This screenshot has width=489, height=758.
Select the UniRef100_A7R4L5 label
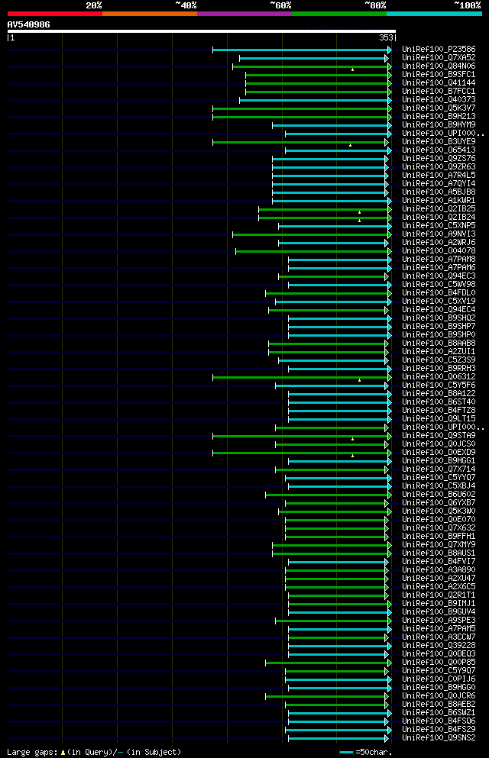pos(439,175)
